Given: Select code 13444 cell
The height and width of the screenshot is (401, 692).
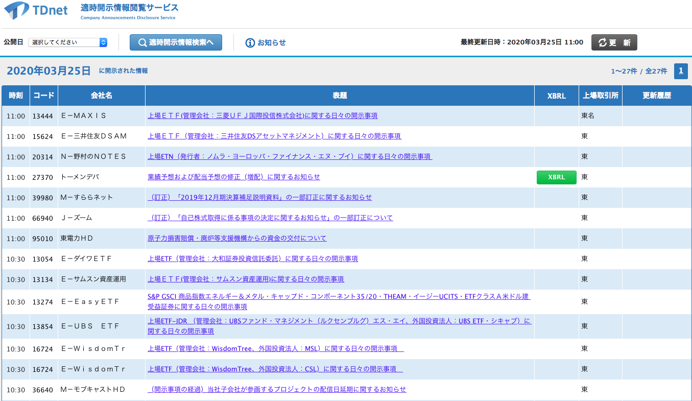Looking at the screenshot, I should click(x=43, y=116).
